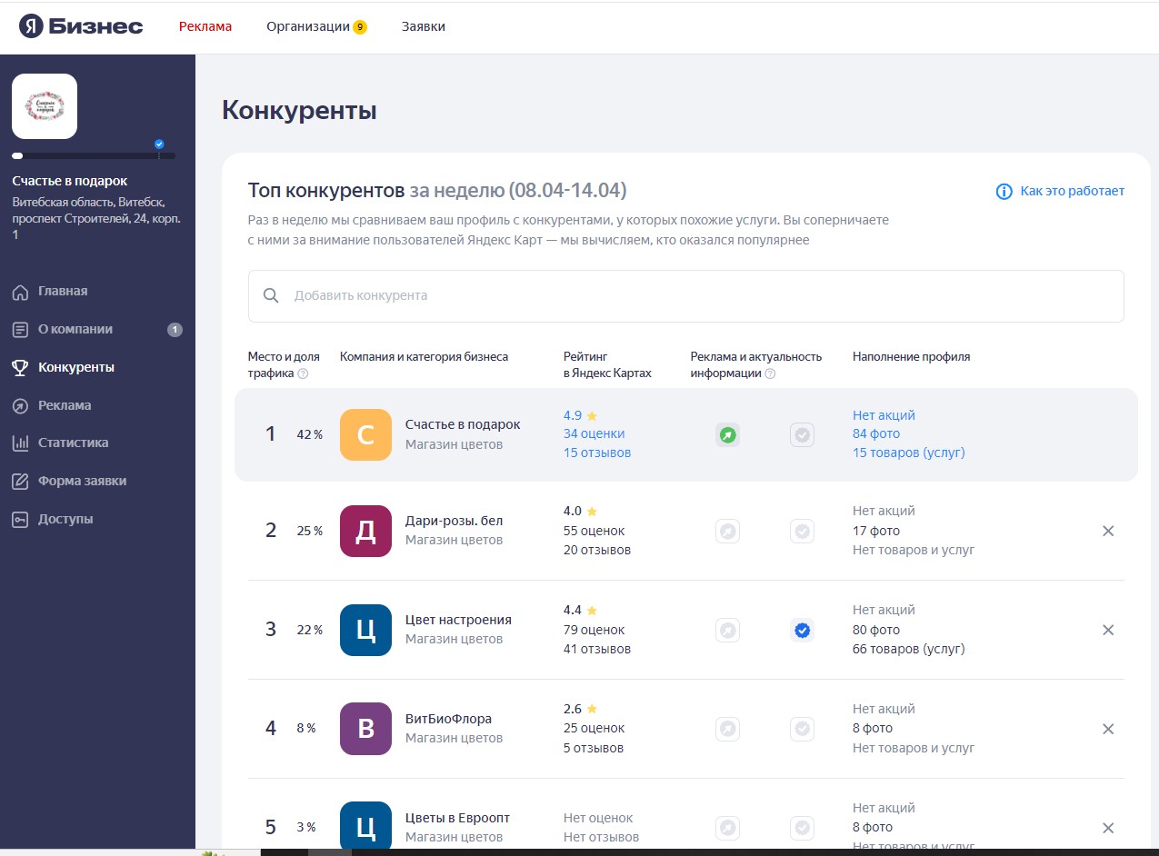Click the magnifier icon in competitor search

(x=270, y=295)
